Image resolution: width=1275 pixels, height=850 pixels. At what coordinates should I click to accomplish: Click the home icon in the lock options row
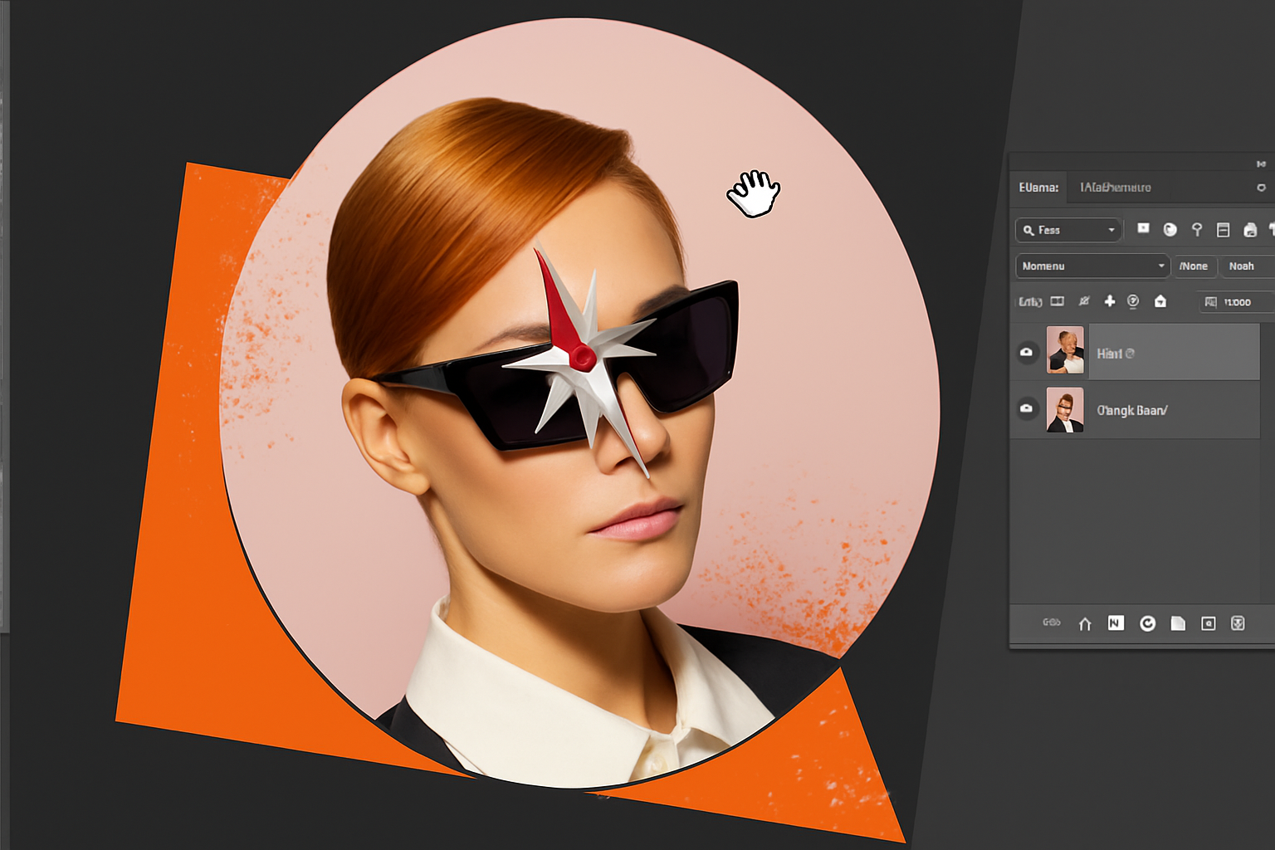point(1160,301)
